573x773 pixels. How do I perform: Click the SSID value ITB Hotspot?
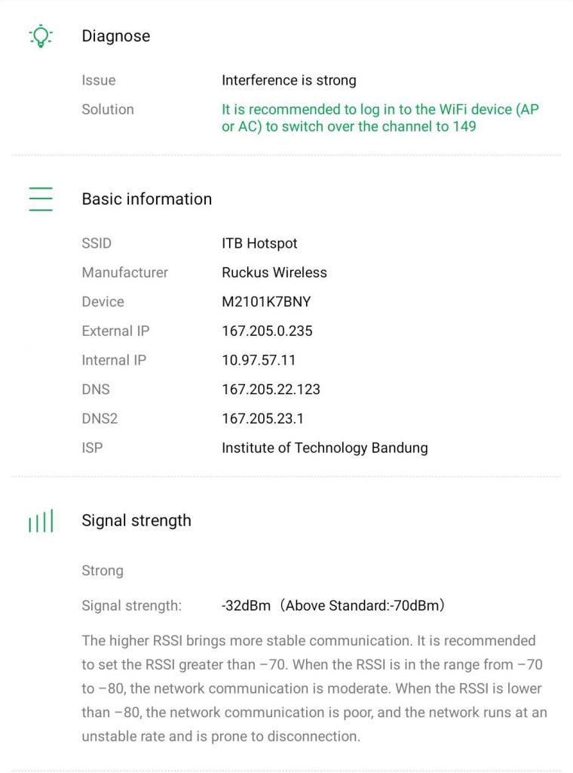(259, 243)
